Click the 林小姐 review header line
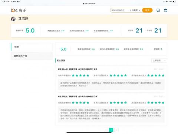This screenshot has width=178, height=134. click(x=78, y=69)
